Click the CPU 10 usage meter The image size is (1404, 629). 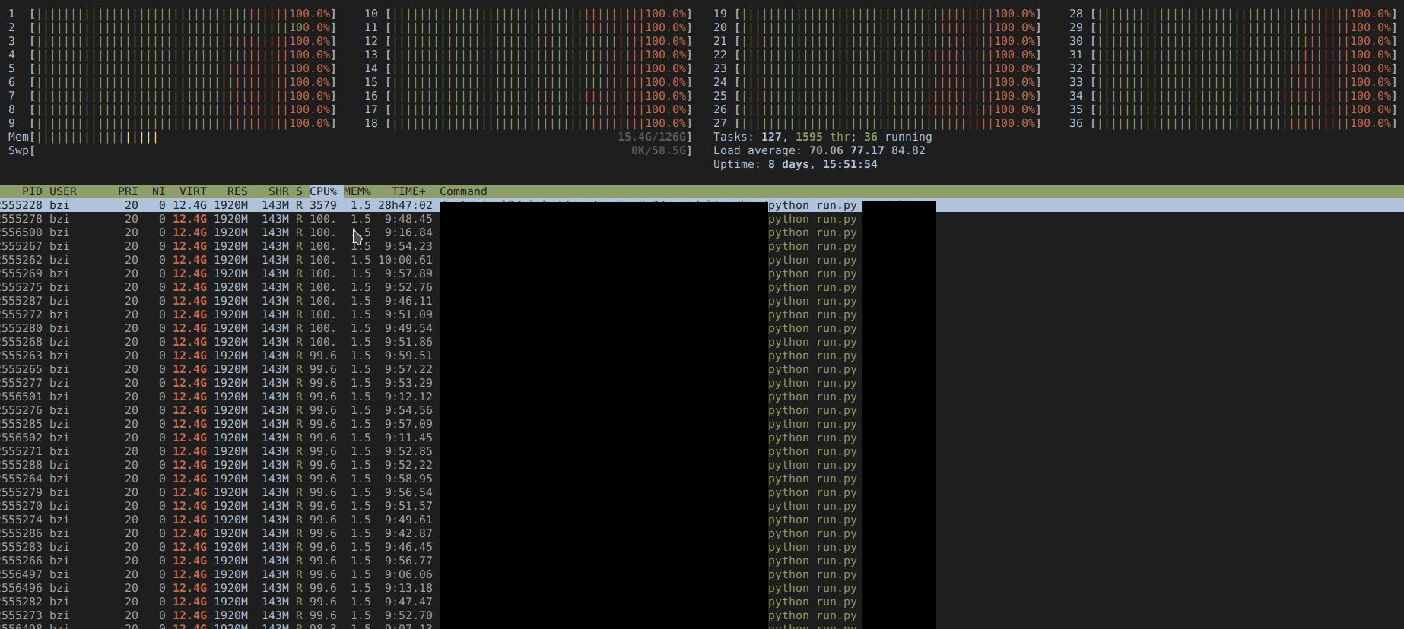pos(528,14)
